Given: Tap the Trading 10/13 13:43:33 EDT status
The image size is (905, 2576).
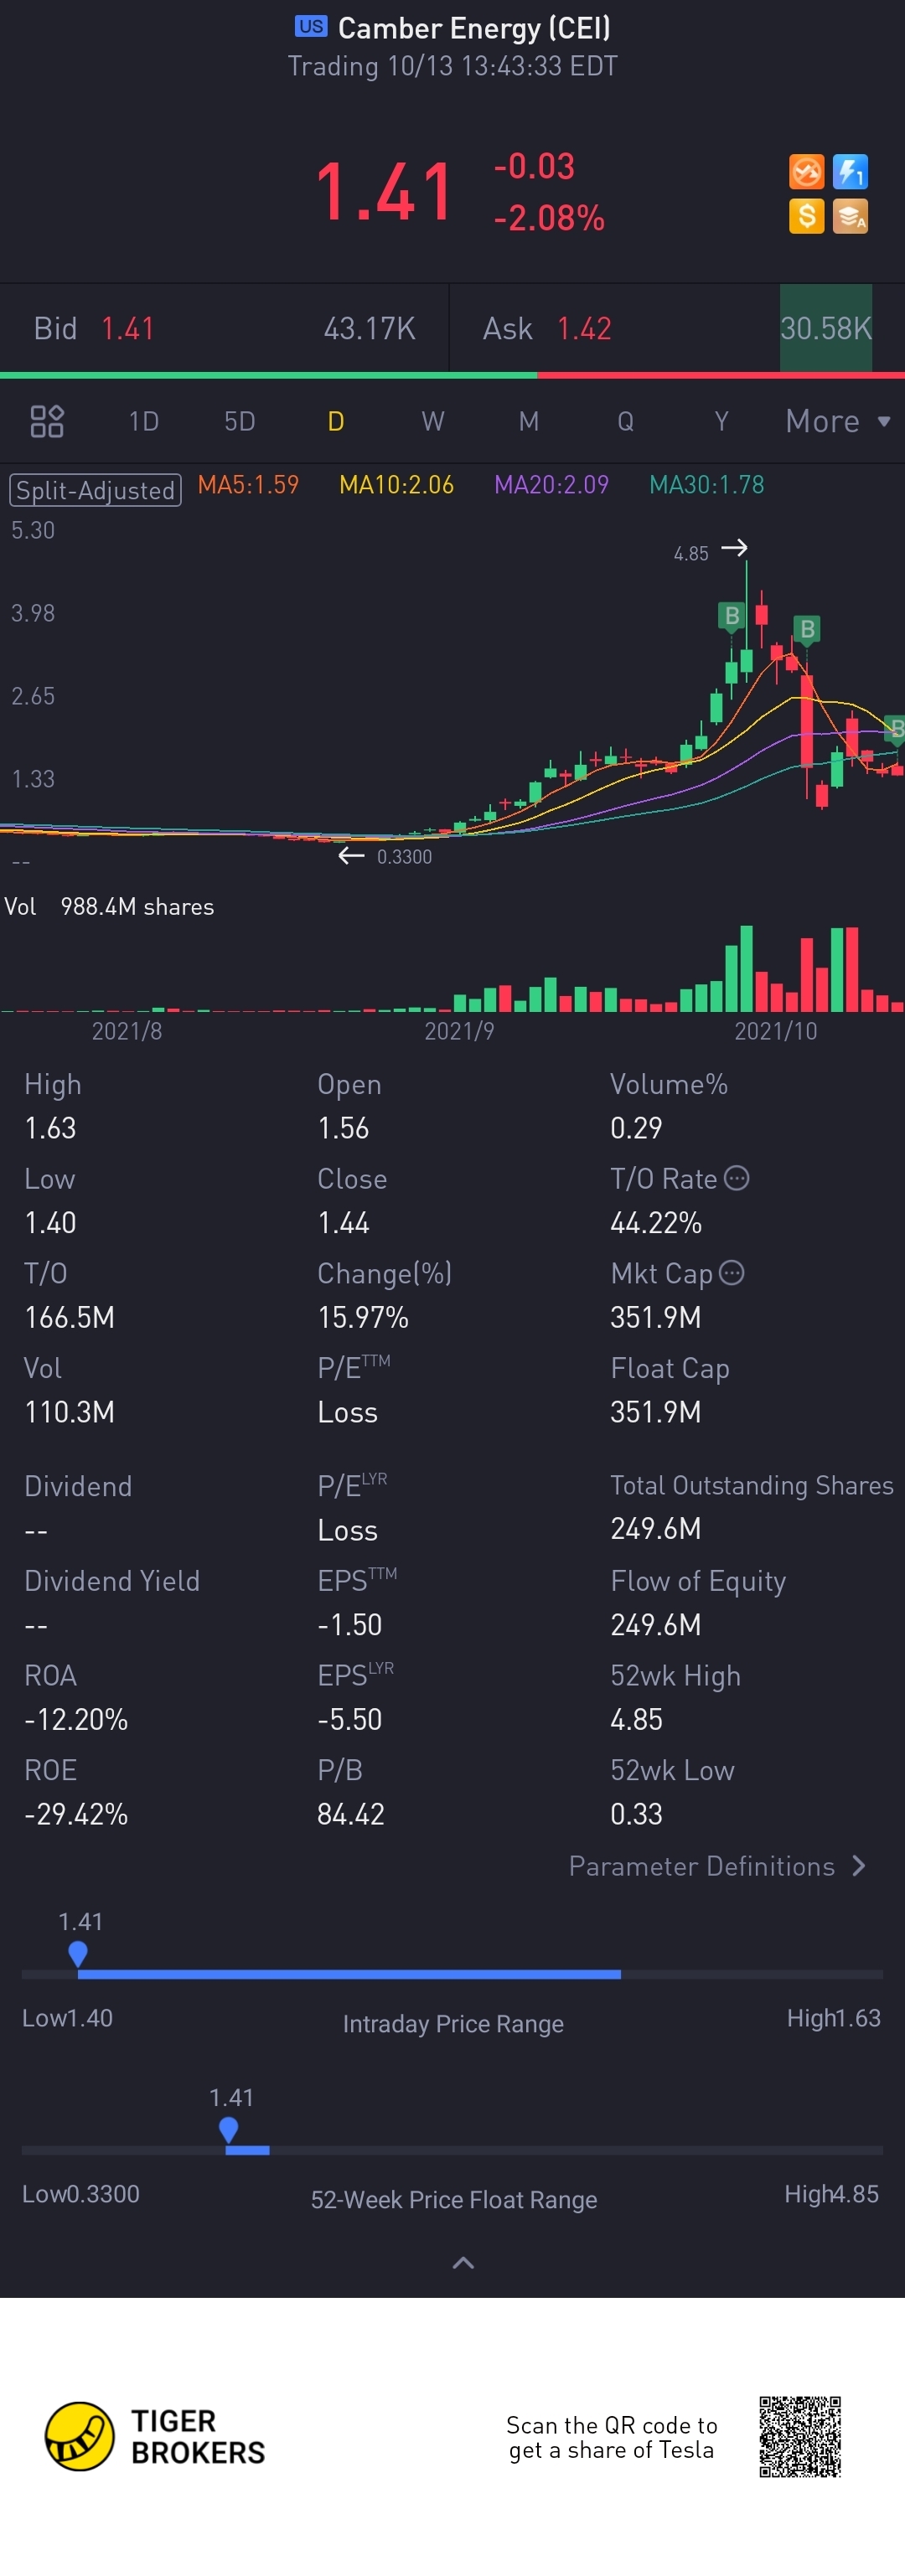Looking at the screenshot, I should click(x=453, y=66).
